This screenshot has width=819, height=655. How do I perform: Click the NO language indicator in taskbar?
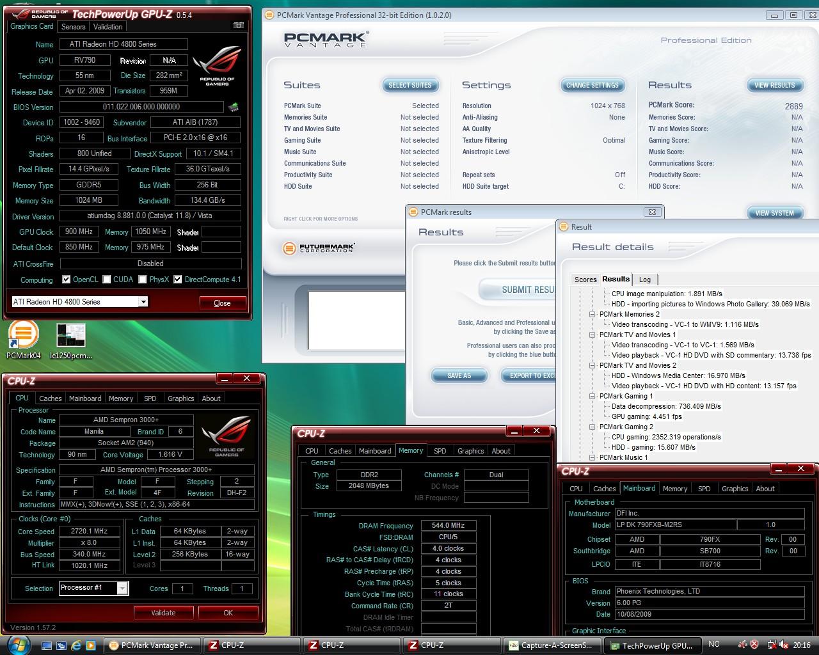(x=714, y=645)
